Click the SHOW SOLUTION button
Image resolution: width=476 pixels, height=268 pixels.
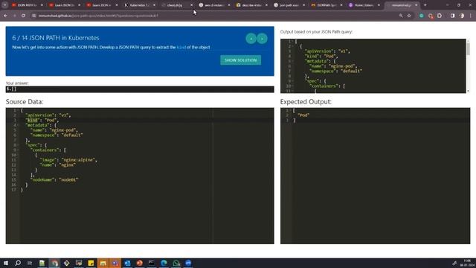point(240,60)
